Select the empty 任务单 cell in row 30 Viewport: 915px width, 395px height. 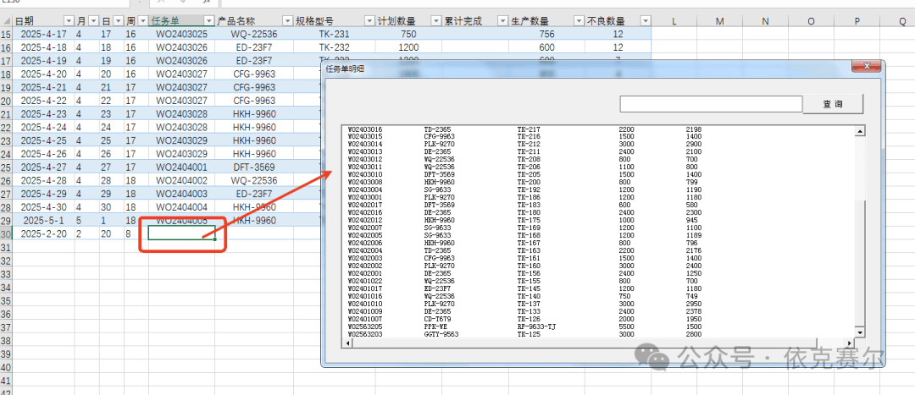(180, 233)
